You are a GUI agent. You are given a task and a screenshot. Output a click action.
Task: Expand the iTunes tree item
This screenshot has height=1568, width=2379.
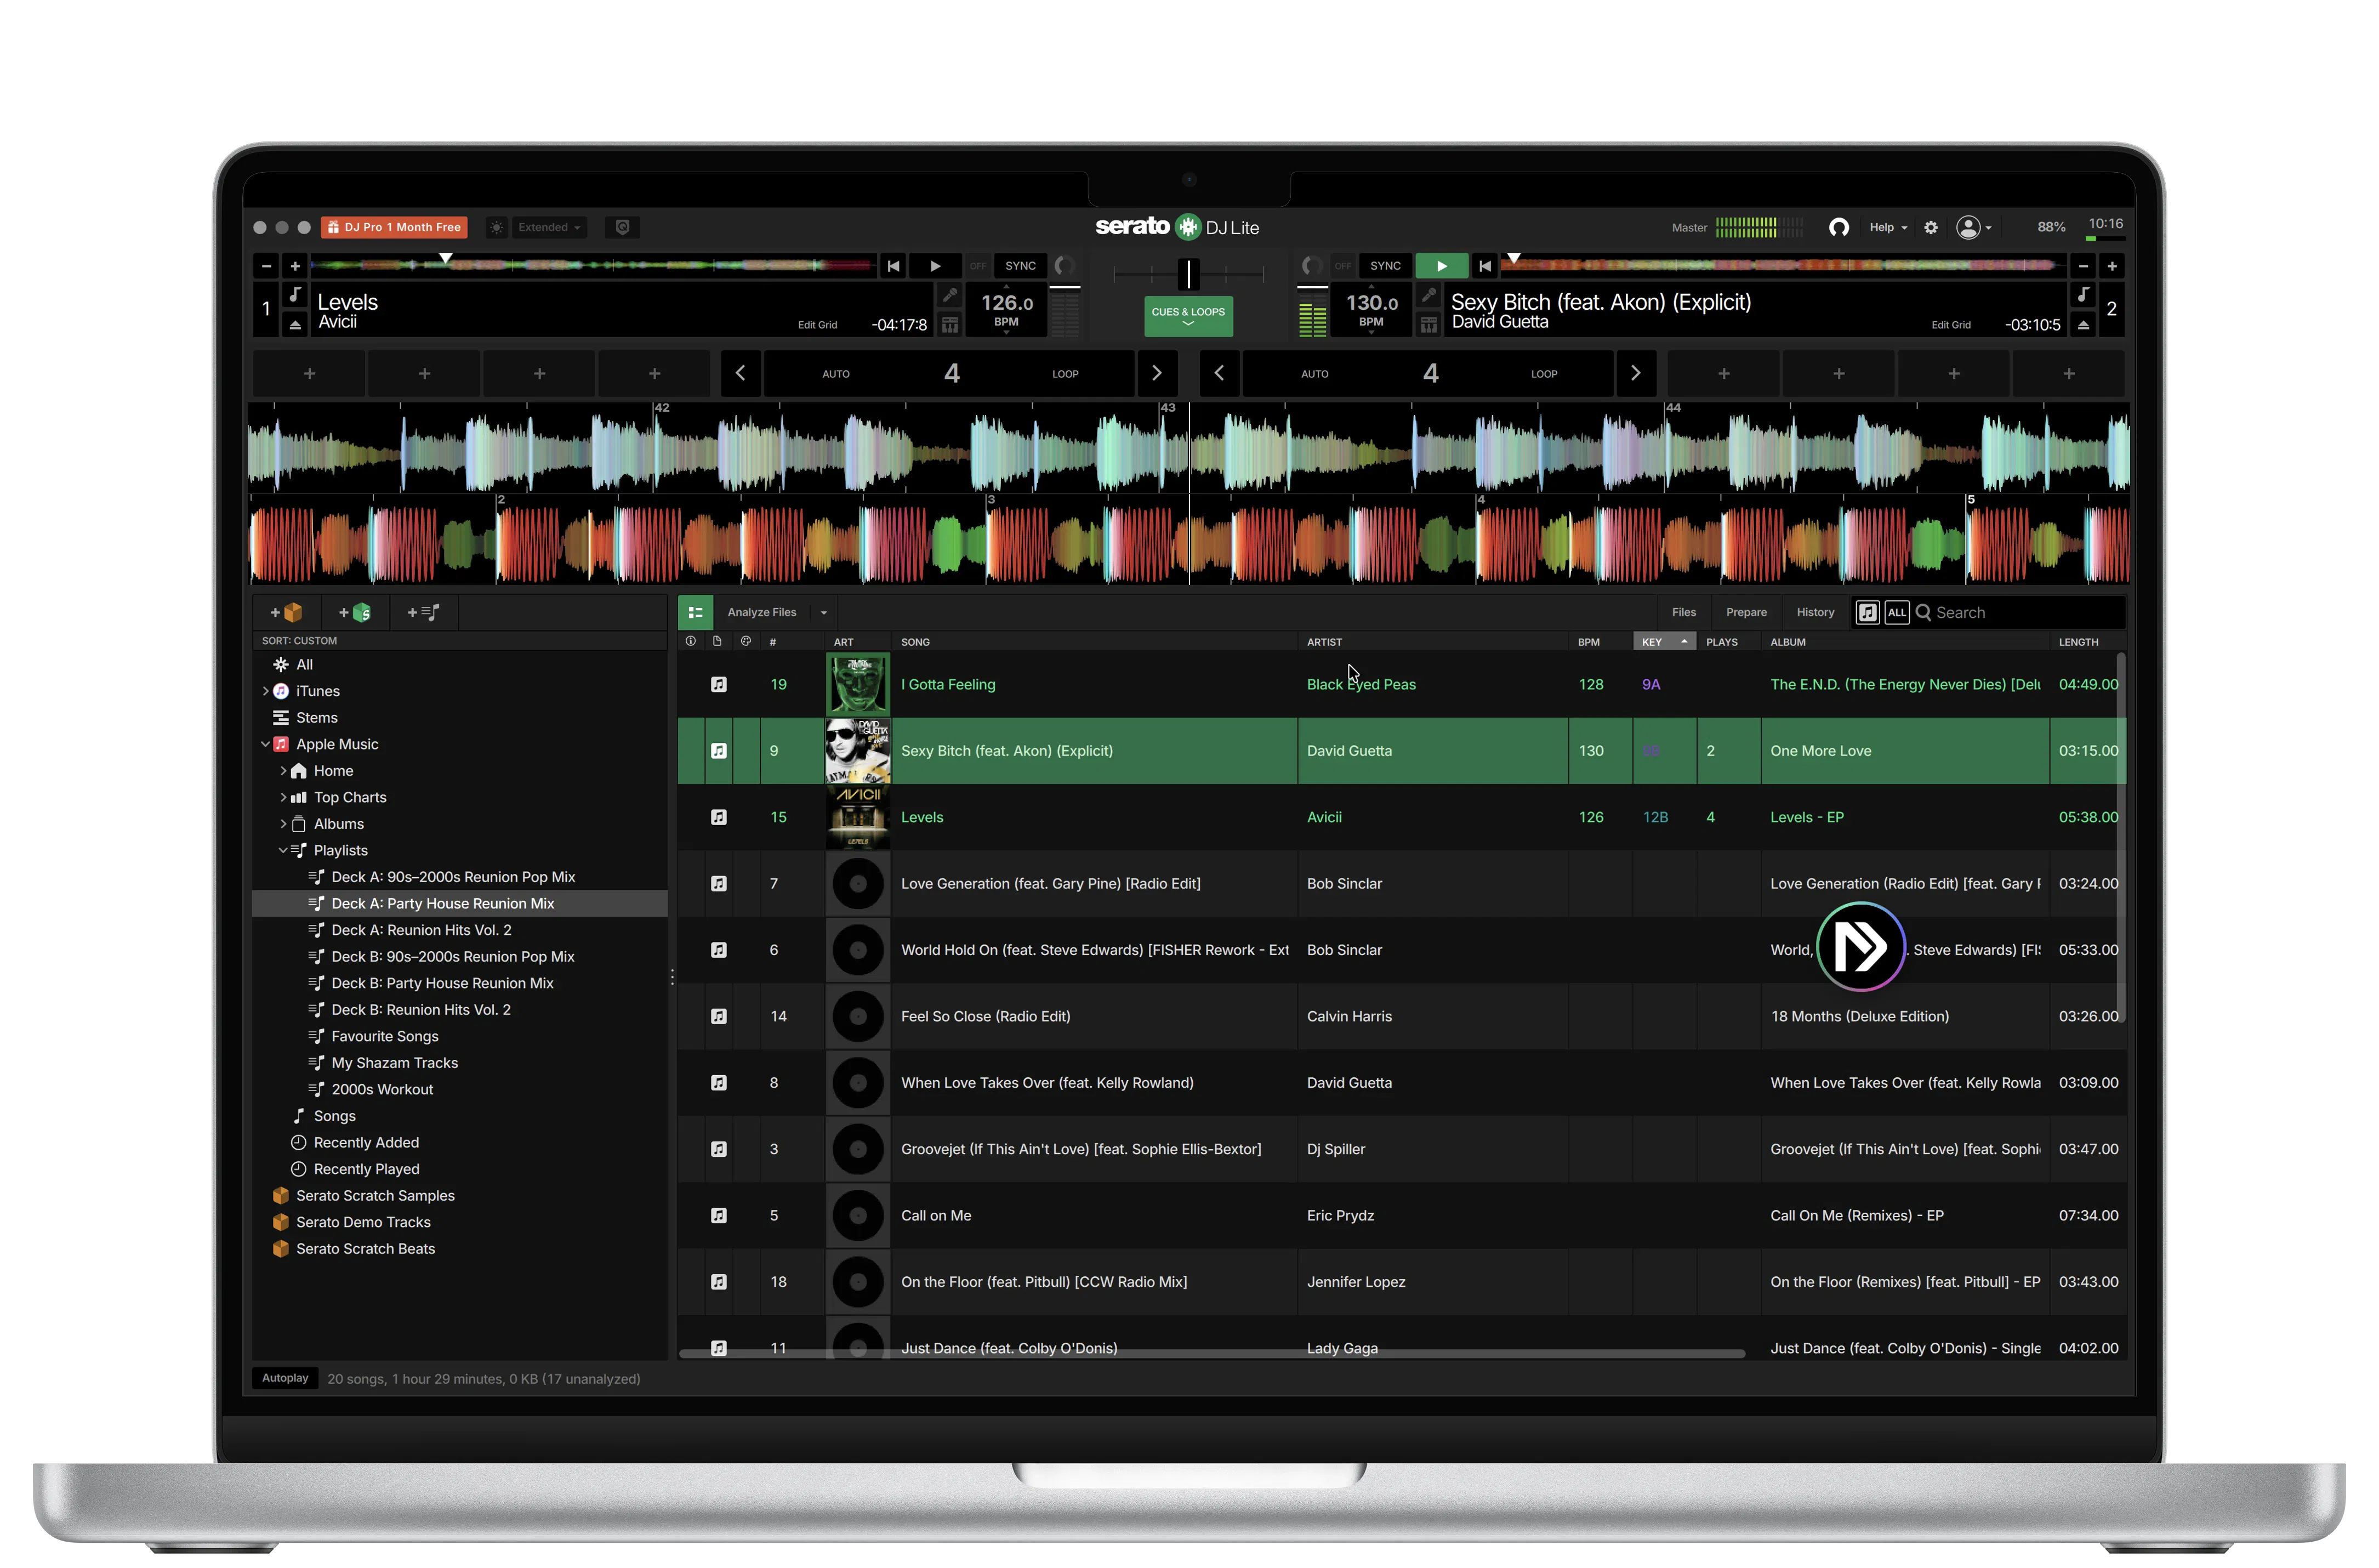(x=265, y=691)
